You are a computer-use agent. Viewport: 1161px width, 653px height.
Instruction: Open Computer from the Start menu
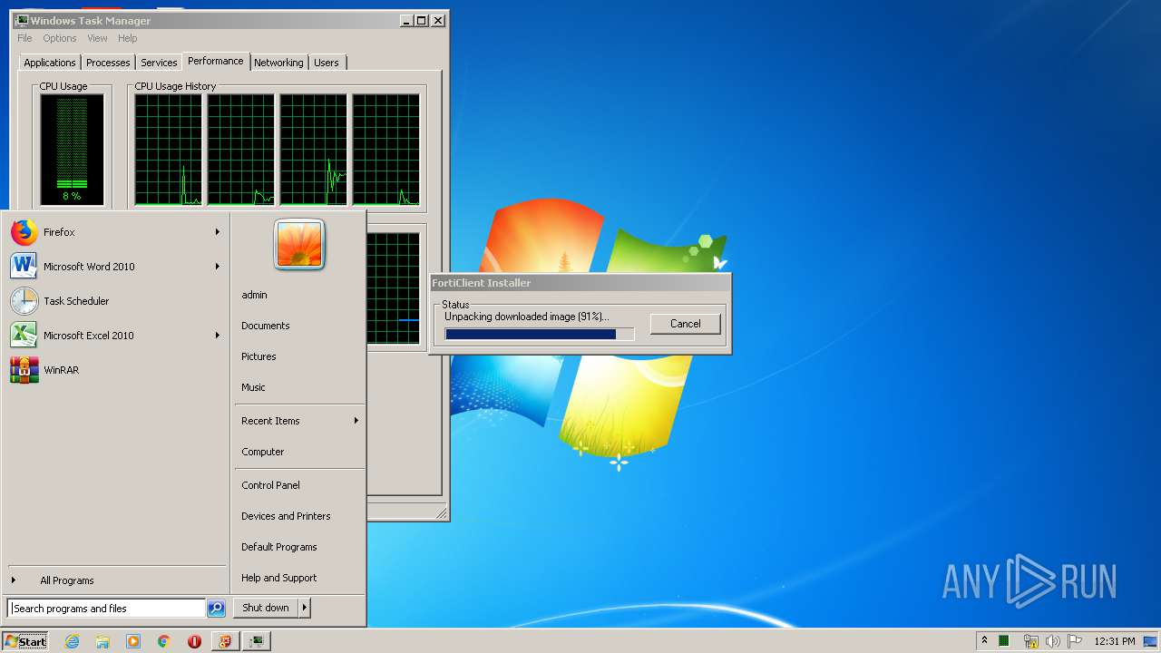[299, 452]
